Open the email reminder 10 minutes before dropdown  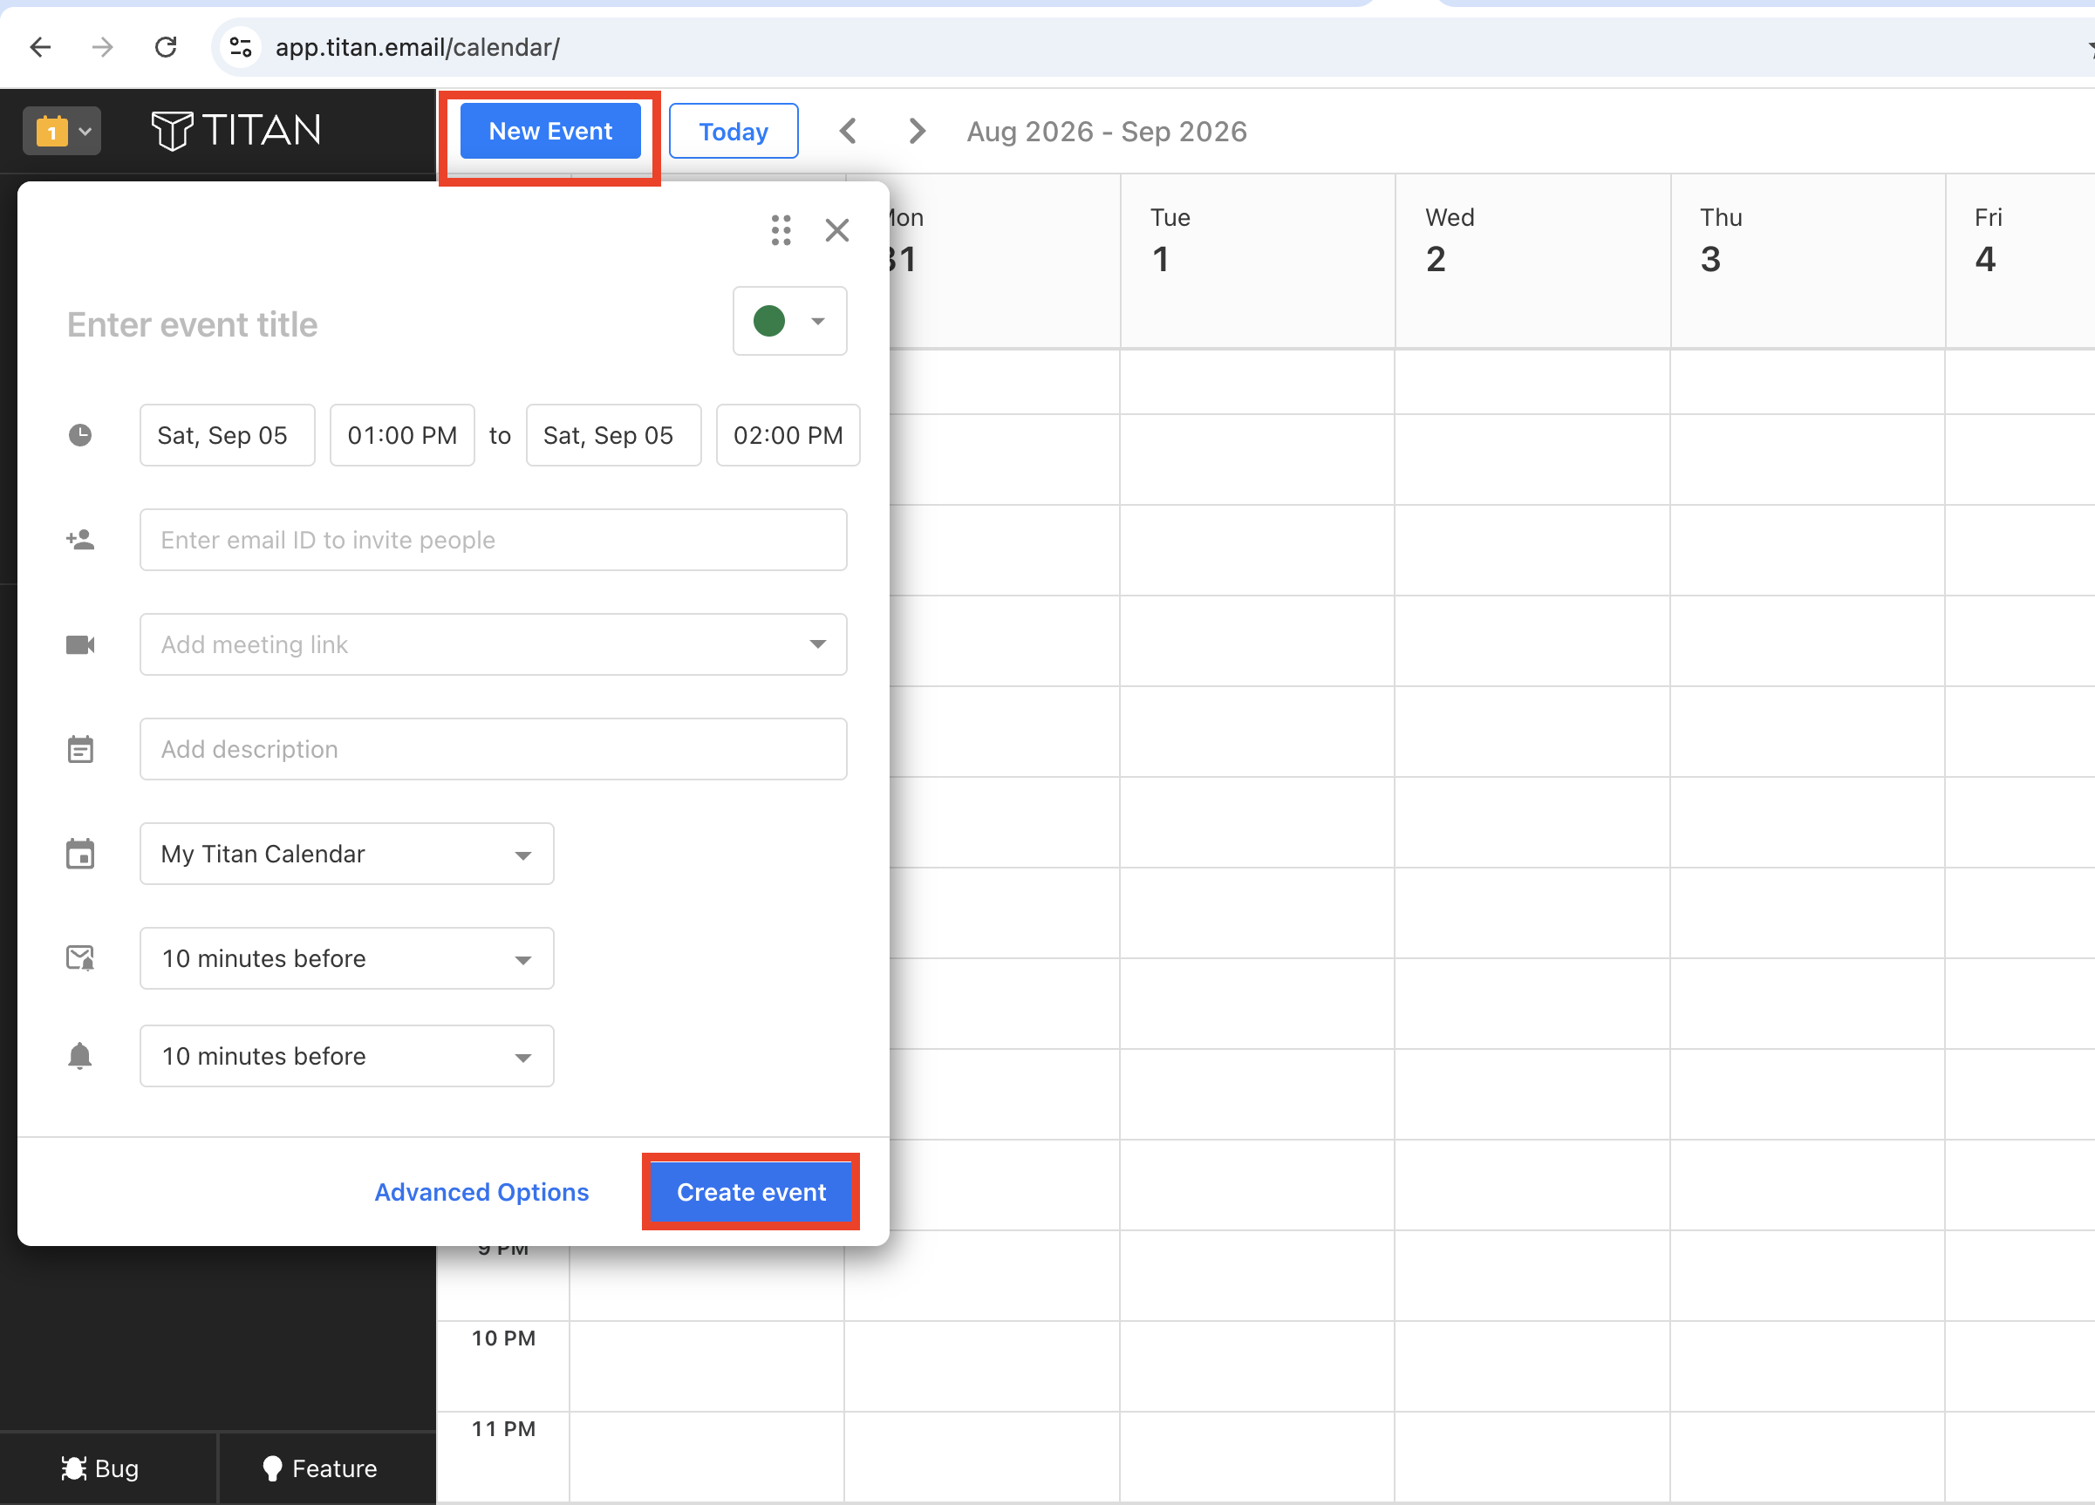coord(346,958)
